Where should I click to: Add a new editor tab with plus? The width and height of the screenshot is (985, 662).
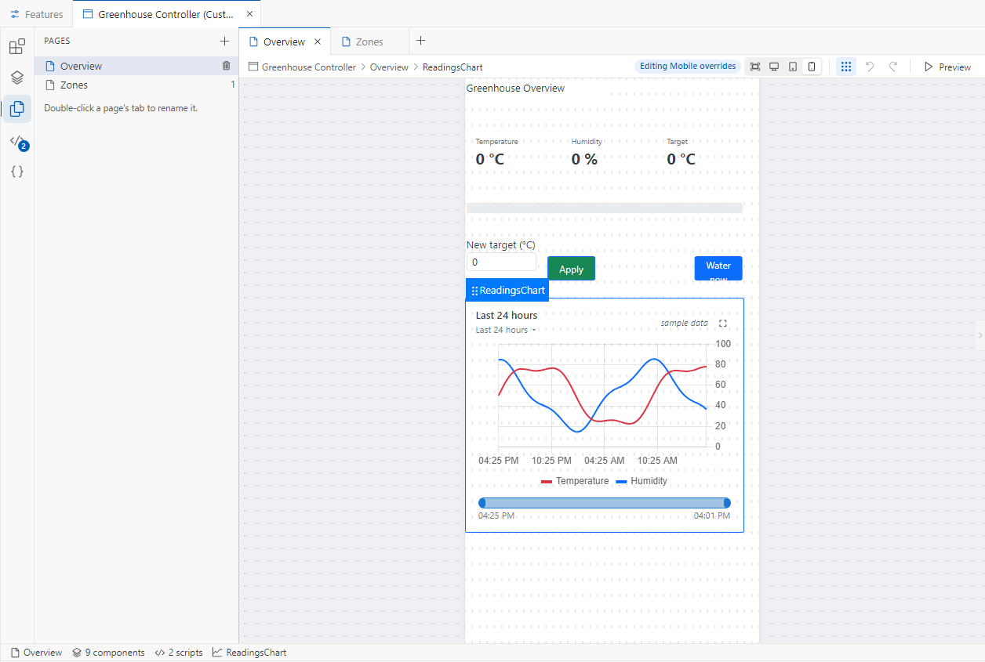[x=420, y=41]
